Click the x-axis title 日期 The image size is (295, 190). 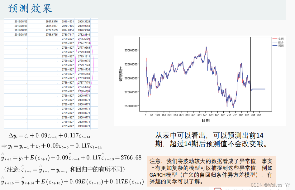click(x=206, y=121)
